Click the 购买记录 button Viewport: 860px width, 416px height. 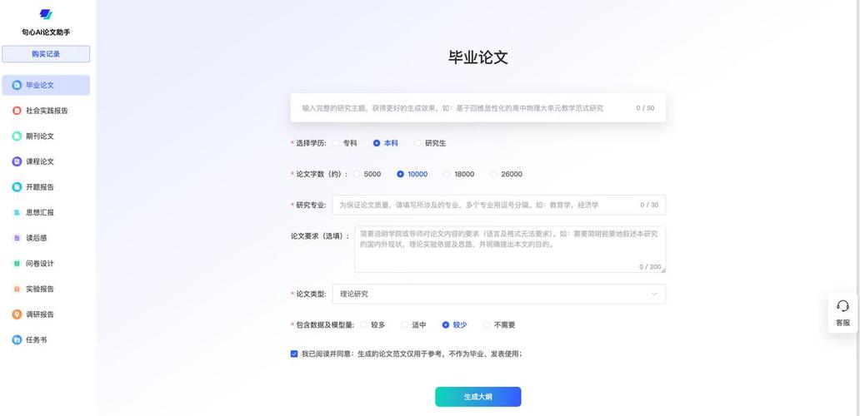point(46,54)
